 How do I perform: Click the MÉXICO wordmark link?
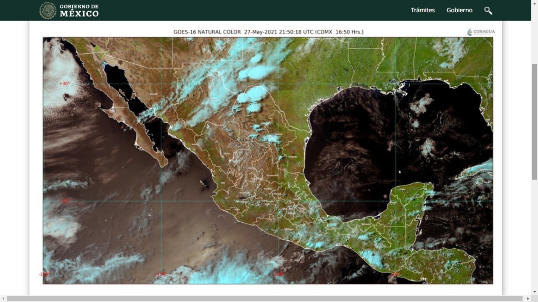(x=79, y=13)
